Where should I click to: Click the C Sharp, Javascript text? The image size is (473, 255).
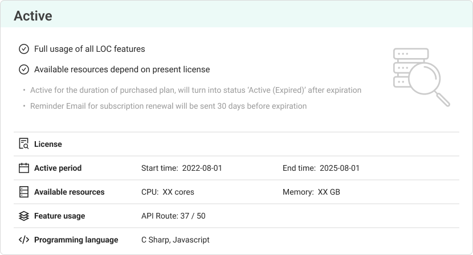point(175,240)
